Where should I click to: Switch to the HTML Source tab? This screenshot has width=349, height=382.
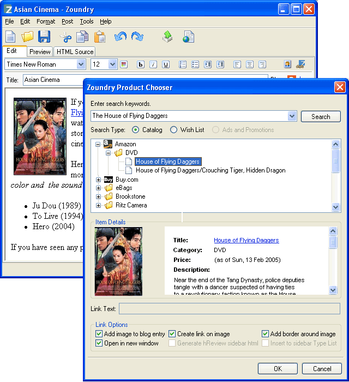(75, 52)
